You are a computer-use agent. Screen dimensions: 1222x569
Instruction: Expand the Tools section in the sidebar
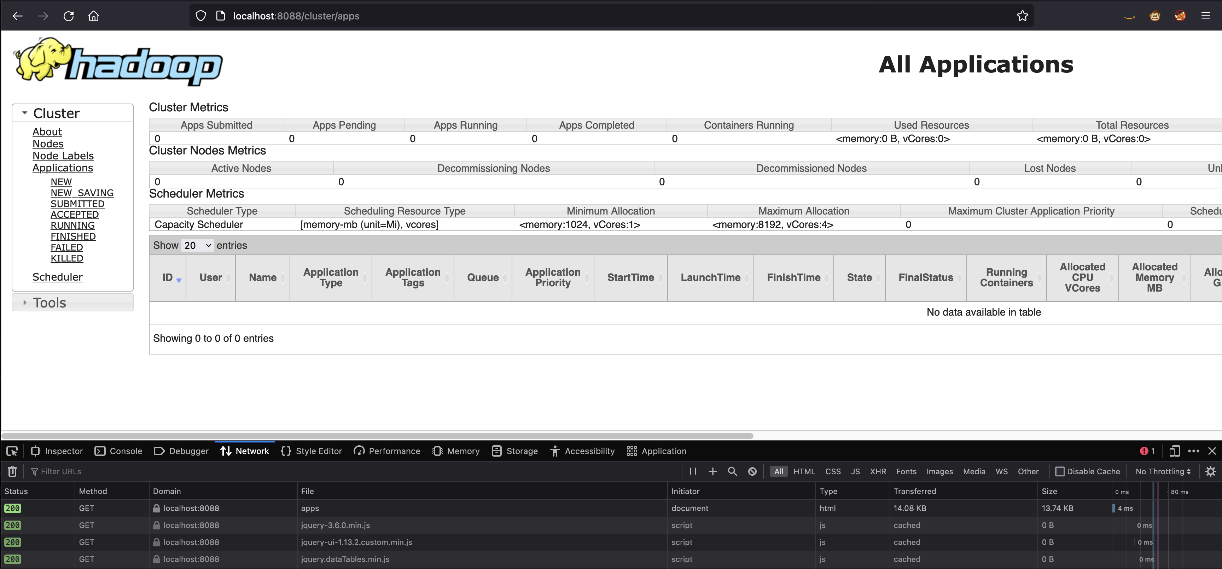[x=50, y=303]
